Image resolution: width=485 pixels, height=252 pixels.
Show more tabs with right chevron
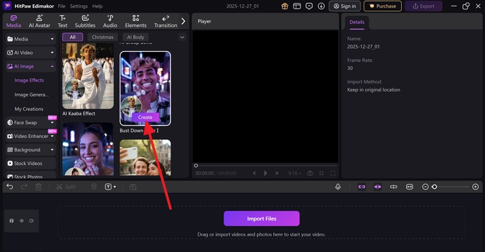tap(183, 21)
